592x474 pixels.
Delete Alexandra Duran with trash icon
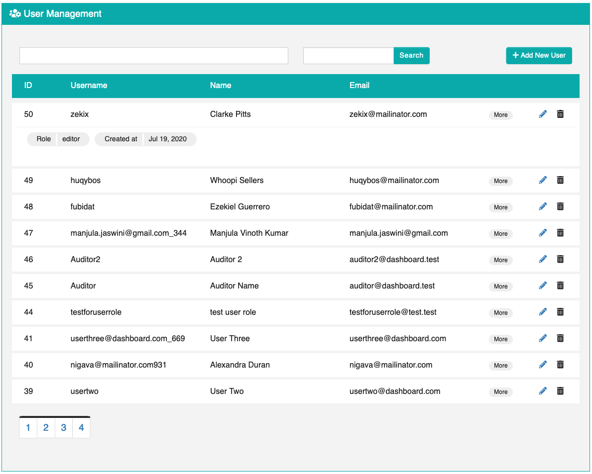click(x=560, y=365)
